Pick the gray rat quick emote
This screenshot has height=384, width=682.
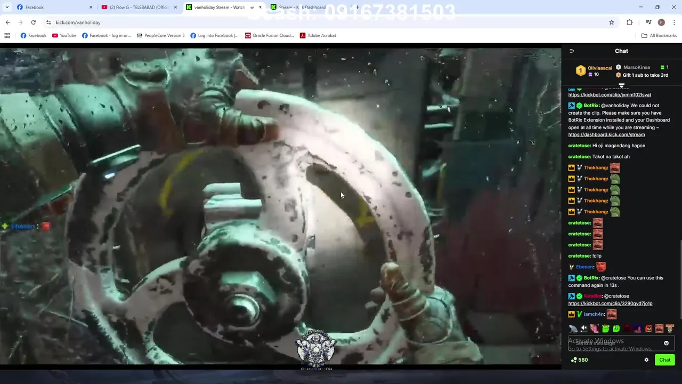[573, 329]
